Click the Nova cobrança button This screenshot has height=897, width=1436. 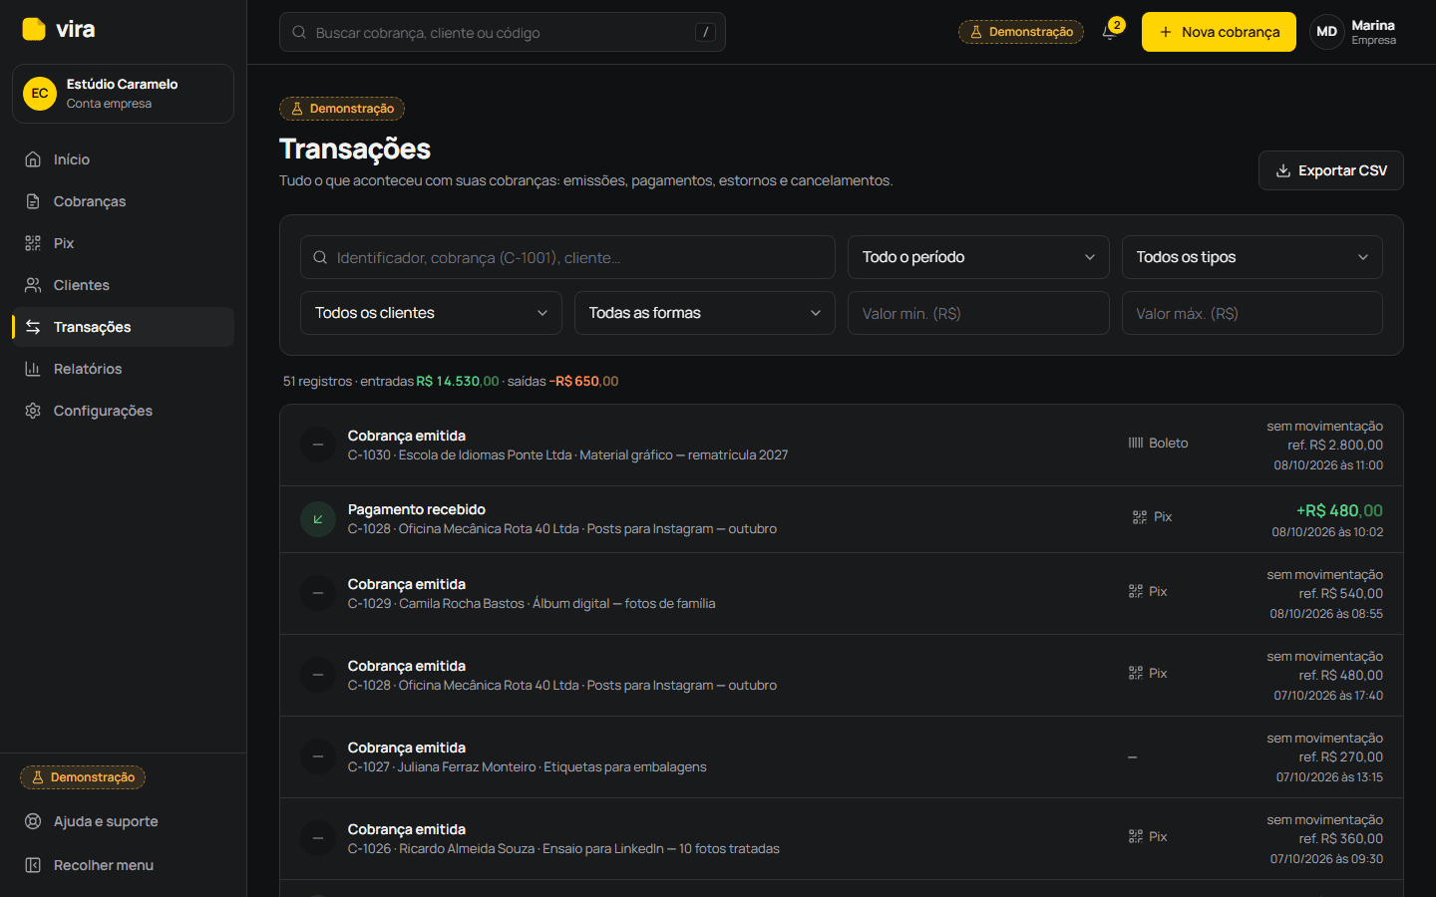pyautogui.click(x=1219, y=32)
